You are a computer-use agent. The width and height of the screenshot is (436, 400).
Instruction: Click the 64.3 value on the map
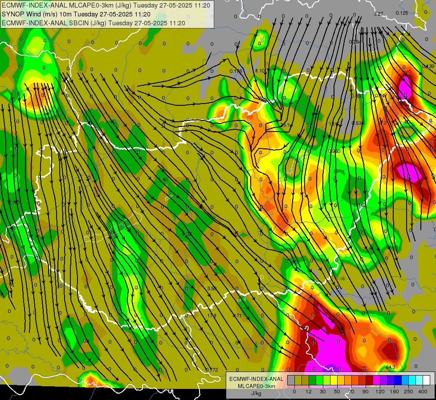click(x=391, y=367)
